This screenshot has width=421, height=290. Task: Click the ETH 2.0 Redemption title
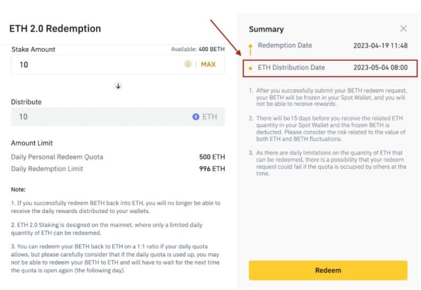tap(55, 29)
